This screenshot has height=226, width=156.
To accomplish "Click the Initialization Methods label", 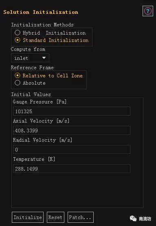I will [x=42, y=25].
